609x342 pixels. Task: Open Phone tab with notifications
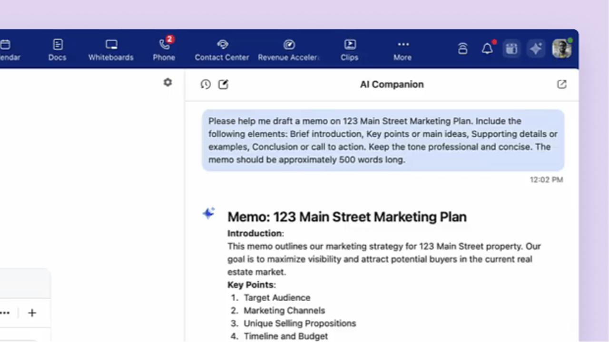coord(164,49)
